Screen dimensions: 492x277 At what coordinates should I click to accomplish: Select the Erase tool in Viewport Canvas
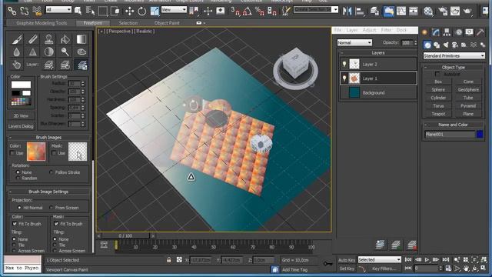coord(33,39)
